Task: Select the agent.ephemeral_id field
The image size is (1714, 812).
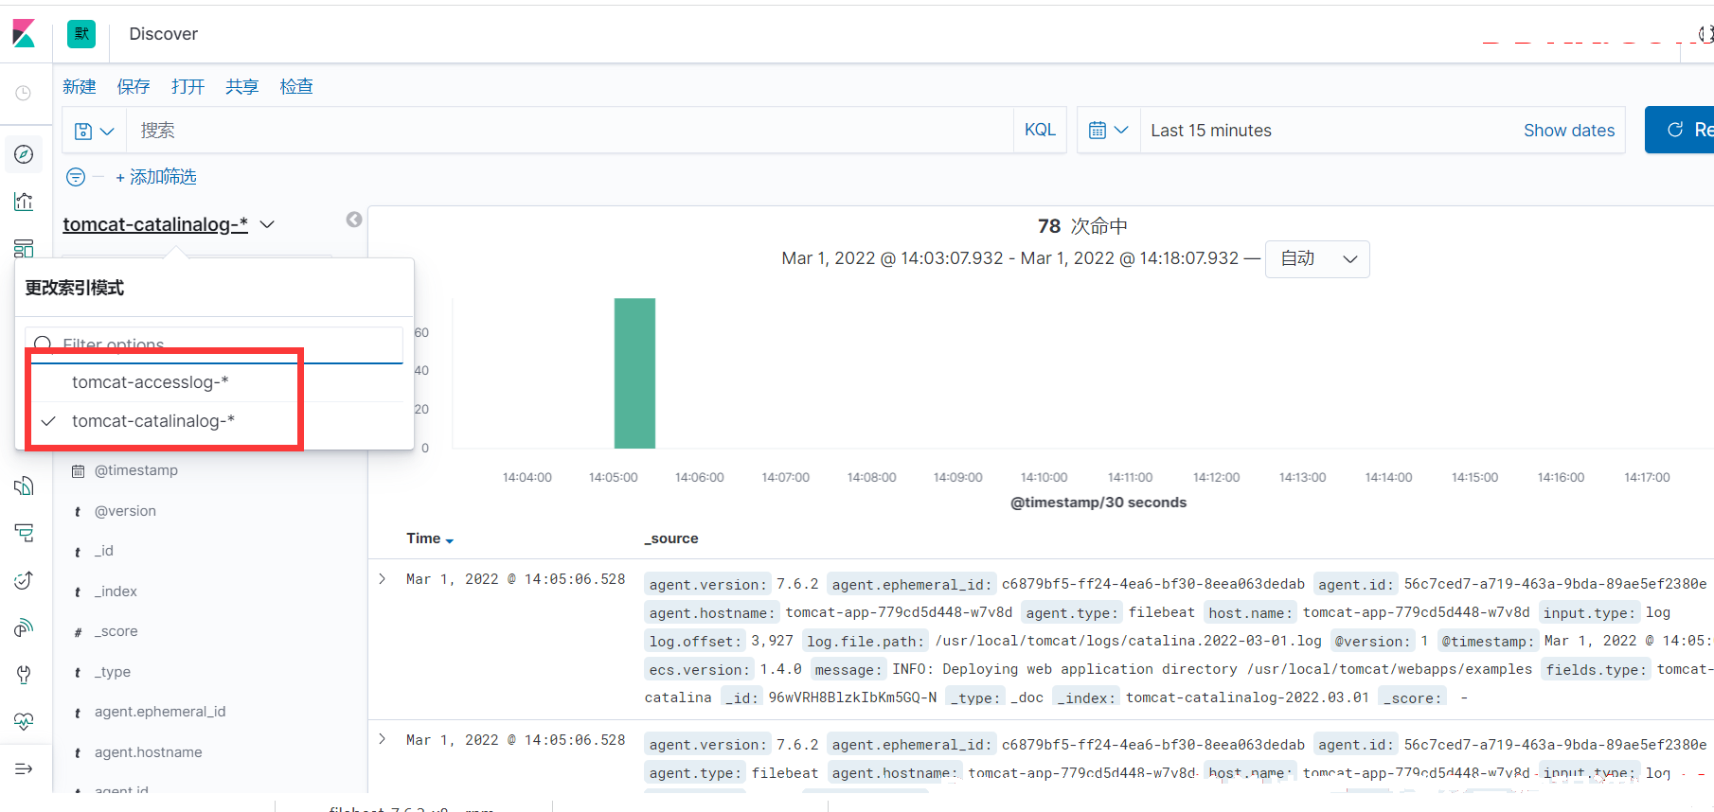Action: pos(160,712)
